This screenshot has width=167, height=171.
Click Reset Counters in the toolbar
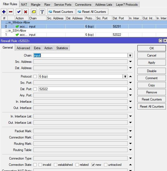pos(61,12)
